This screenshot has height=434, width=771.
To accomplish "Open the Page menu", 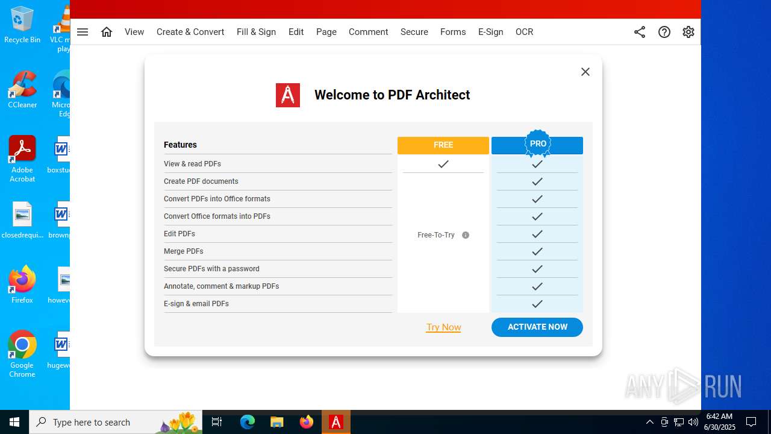I will (326, 32).
